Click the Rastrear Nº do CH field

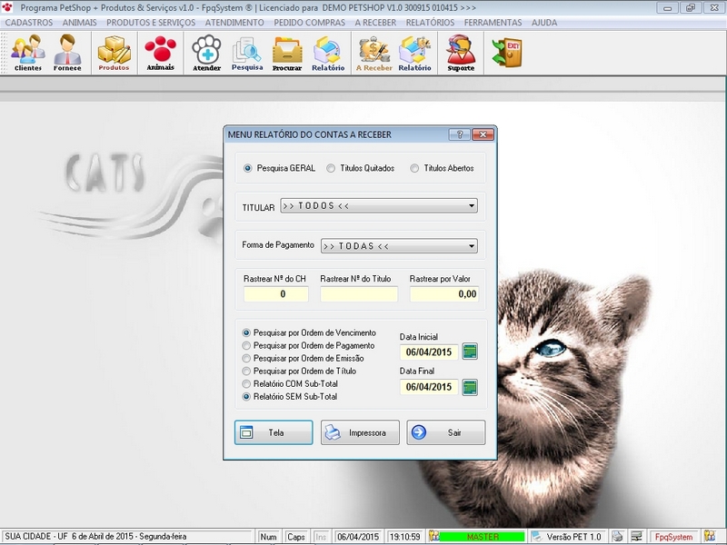tap(276, 293)
